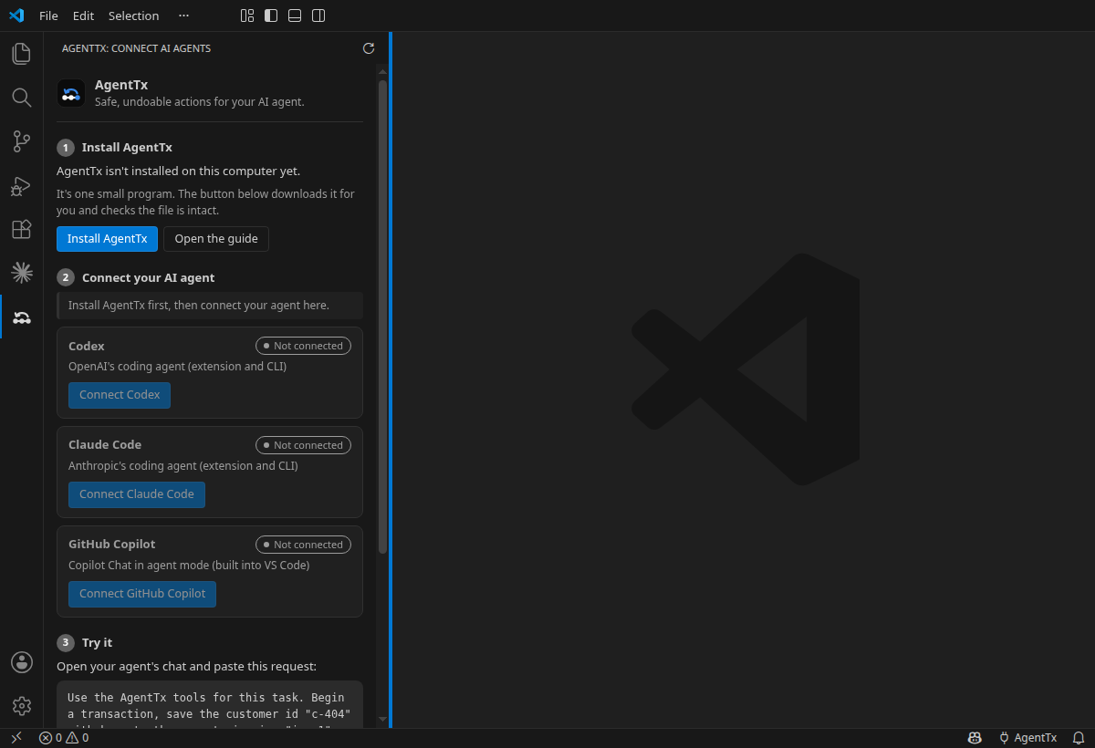The height and width of the screenshot is (748, 1095).
Task: Open the Search view in the activity bar
Action: [x=22, y=98]
